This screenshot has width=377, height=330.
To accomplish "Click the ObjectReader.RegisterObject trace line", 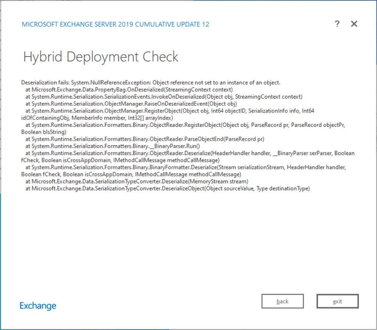I will click(185, 125).
